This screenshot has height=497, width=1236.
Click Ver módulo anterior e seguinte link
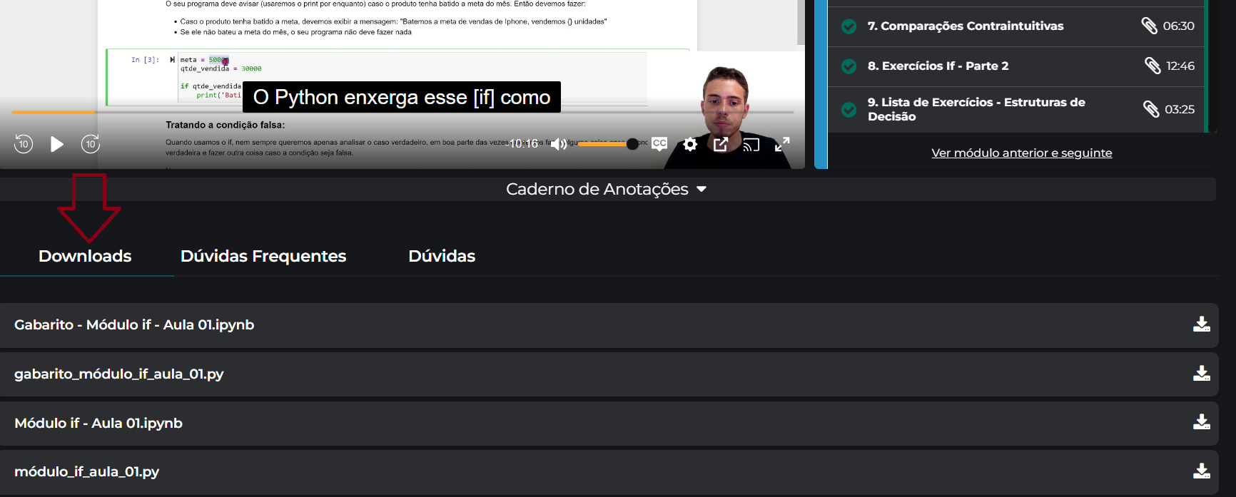1021,153
